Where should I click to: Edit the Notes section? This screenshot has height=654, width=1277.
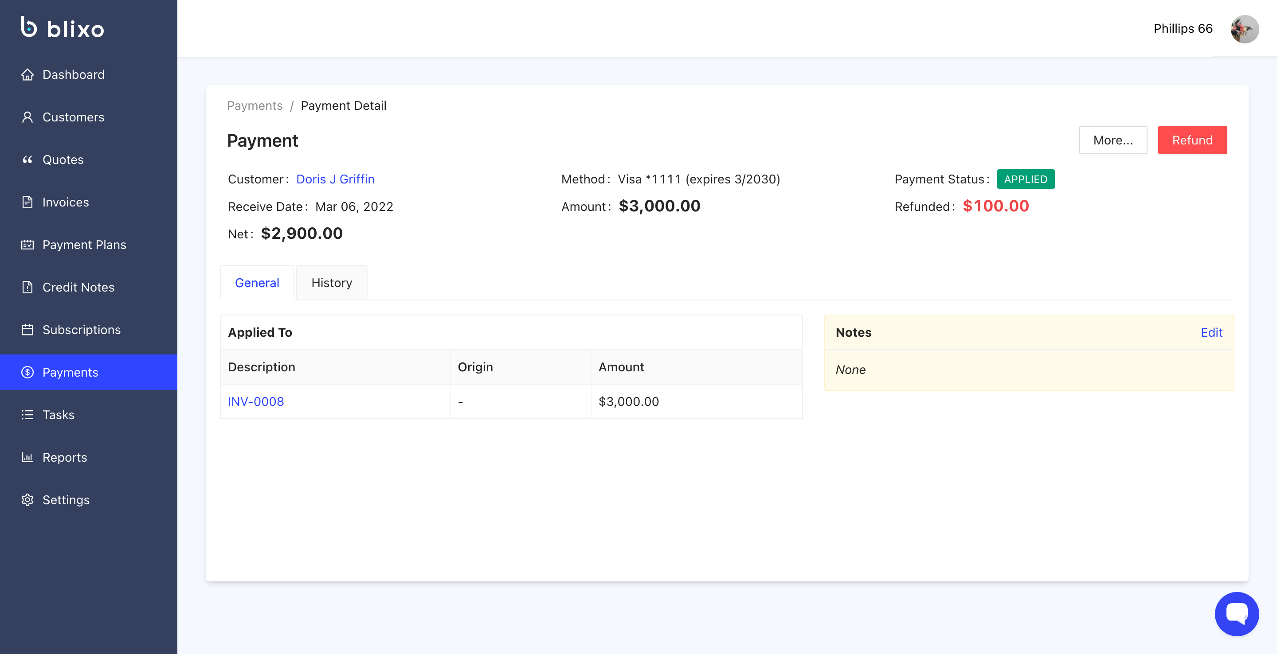click(1211, 332)
